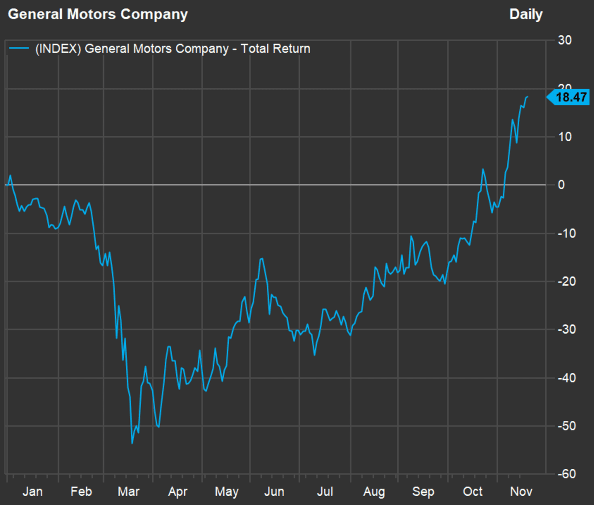Click the Nov month label
594x505 pixels.
click(x=521, y=492)
